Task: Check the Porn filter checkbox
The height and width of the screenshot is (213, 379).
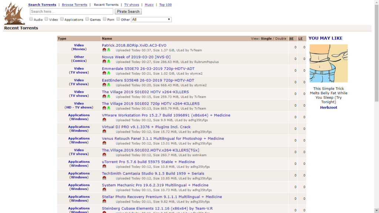Action: 105,19
